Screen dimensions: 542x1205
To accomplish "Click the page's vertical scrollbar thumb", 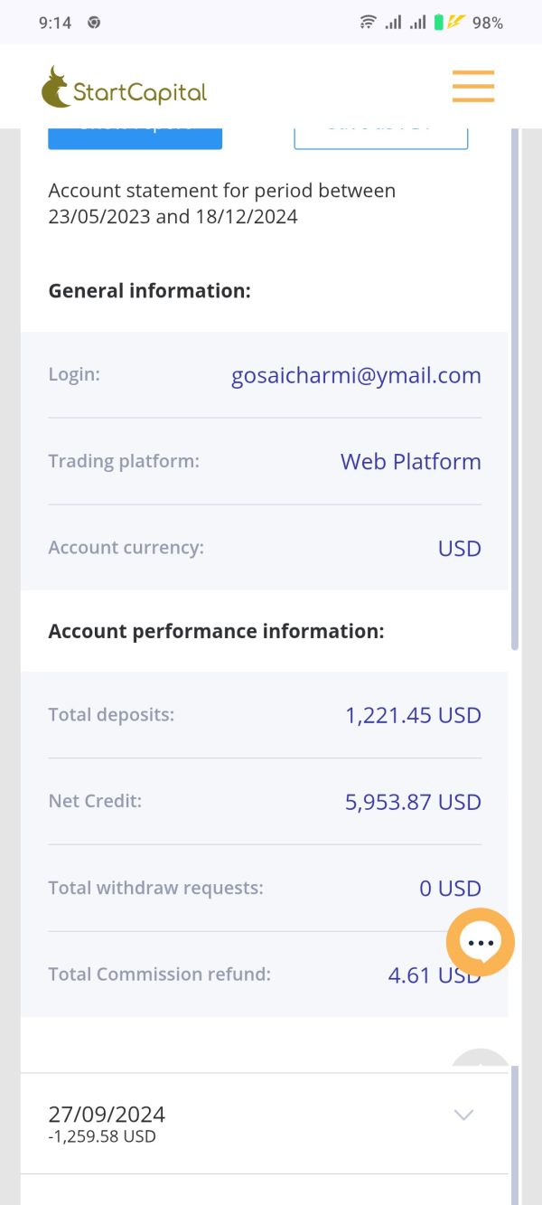I will tap(515, 389).
